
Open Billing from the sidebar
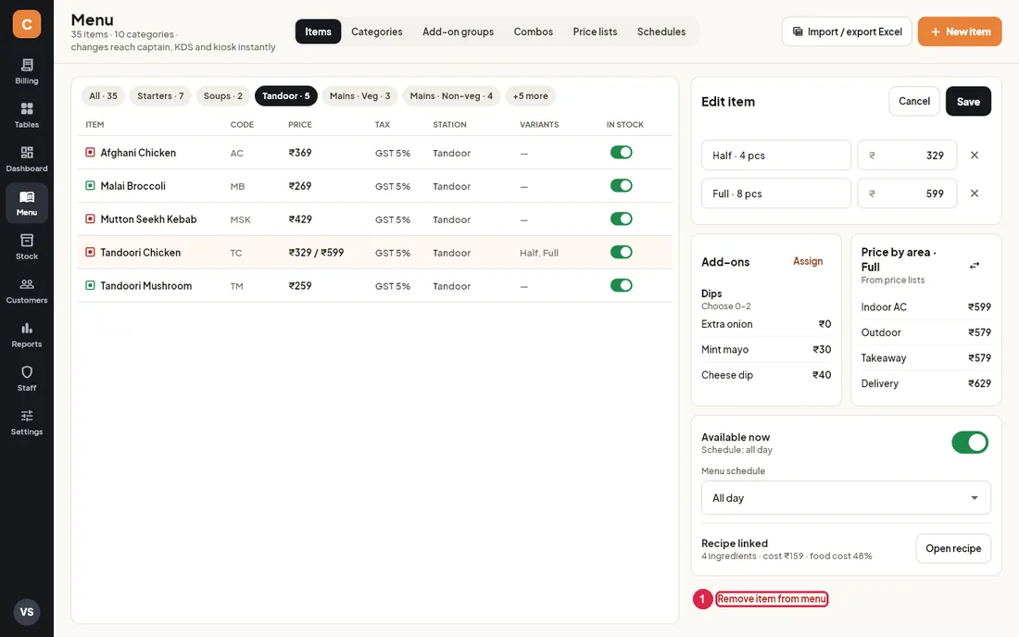pyautogui.click(x=27, y=71)
